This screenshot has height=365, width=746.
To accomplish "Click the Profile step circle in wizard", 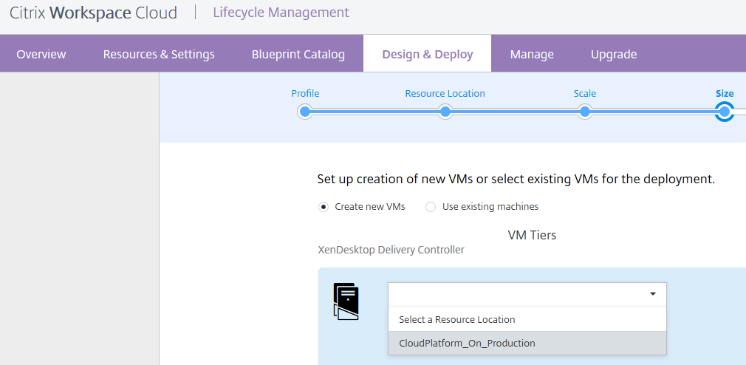I will [x=304, y=112].
